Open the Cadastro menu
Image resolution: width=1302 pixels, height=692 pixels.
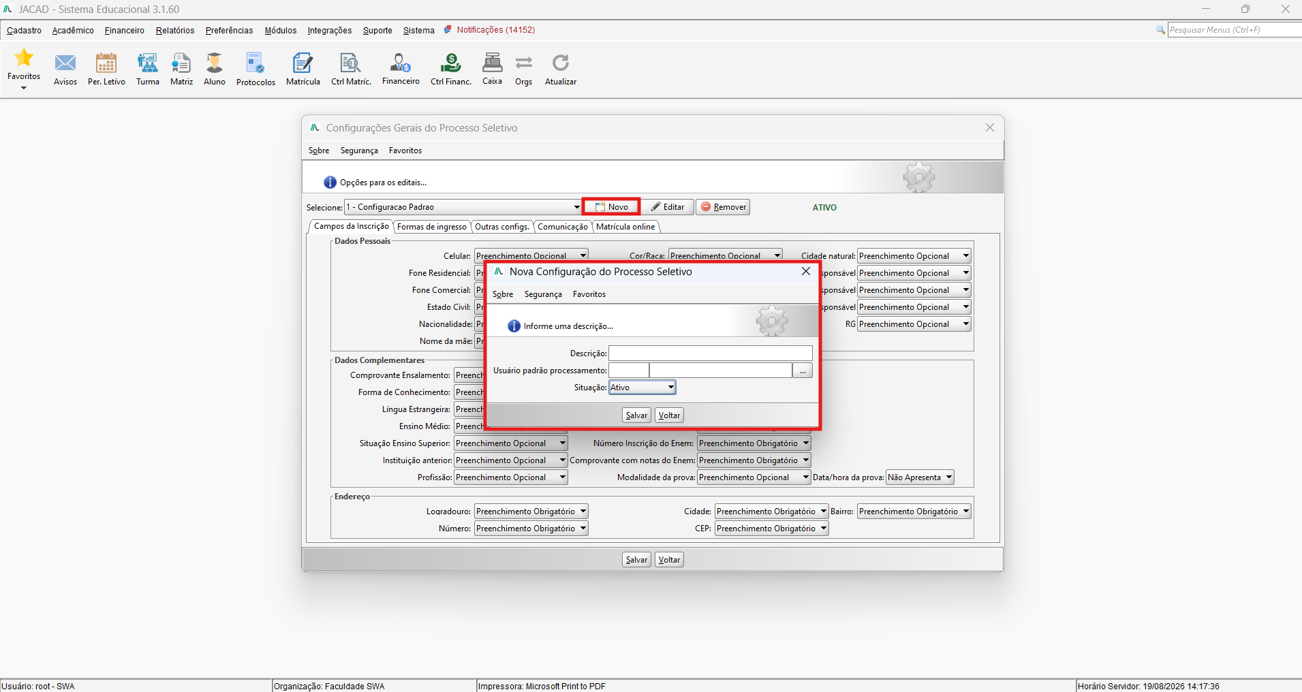(x=24, y=31)
